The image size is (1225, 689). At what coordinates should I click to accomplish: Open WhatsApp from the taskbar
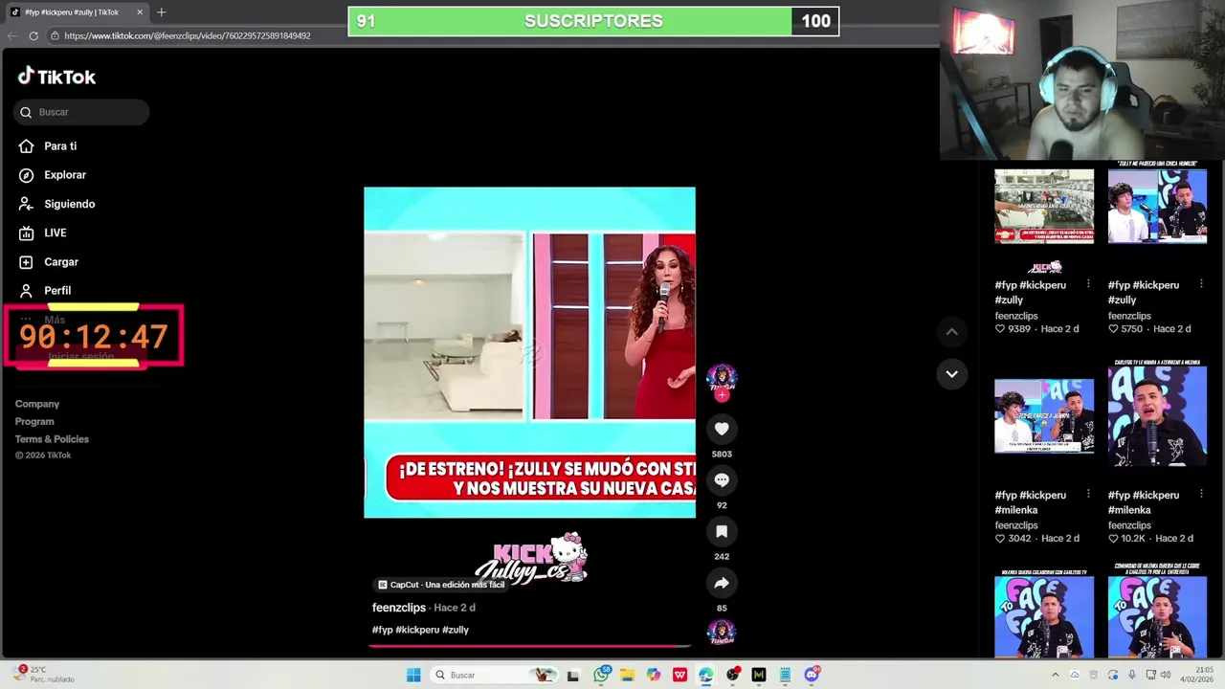coord(601,675)
